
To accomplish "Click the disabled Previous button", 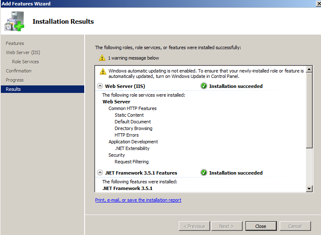I will pos(194,226).
